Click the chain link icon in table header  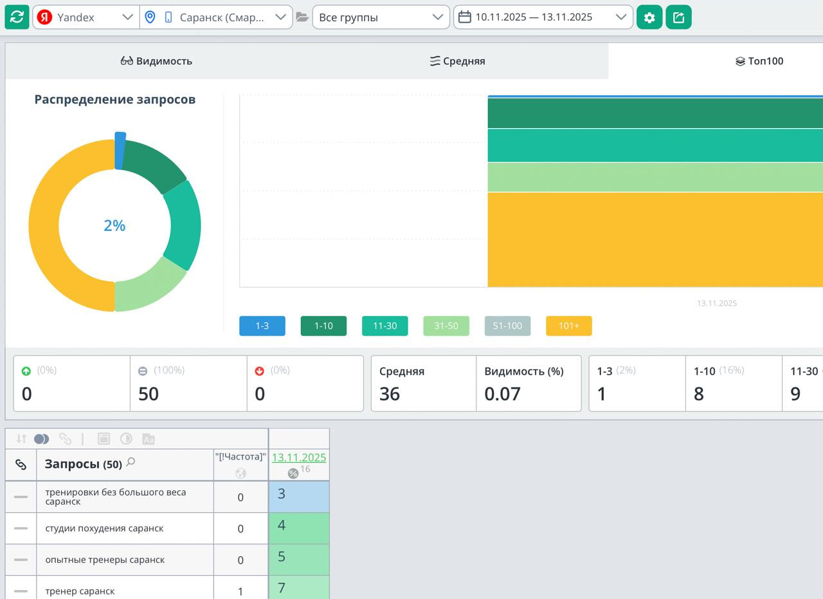(x=21, y=465)
